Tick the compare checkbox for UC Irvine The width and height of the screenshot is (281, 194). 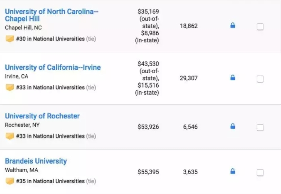point(260,79)
